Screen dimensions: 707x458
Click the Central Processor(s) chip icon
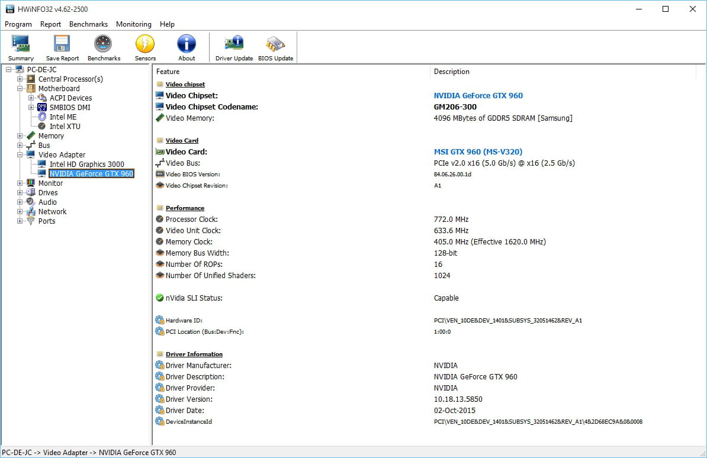pyautogui.click(x=31, y=79)
